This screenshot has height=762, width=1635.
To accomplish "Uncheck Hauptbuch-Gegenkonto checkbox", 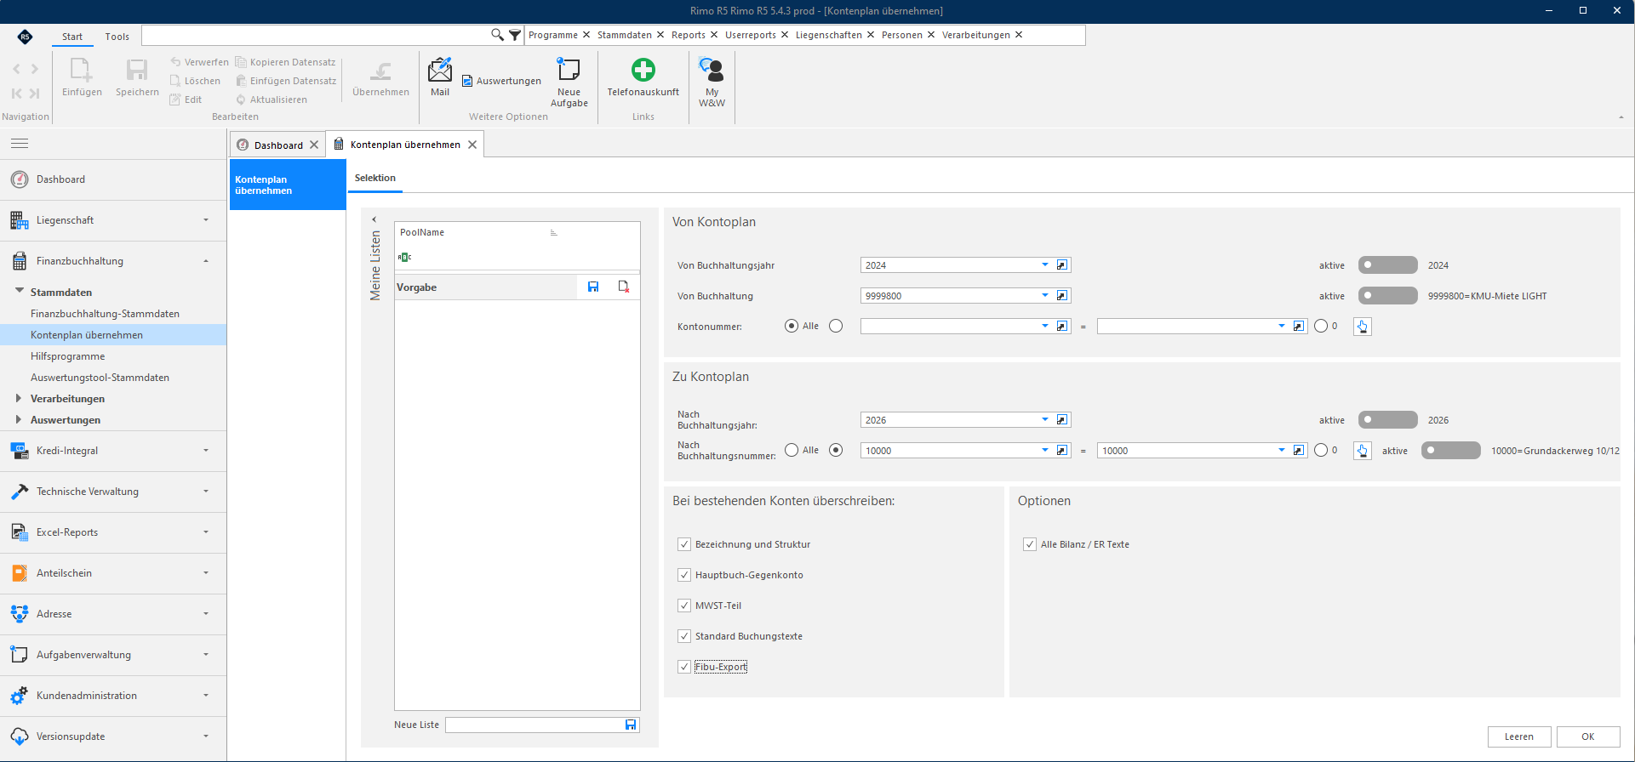I will pyautogui.click(x=684, y=575).
